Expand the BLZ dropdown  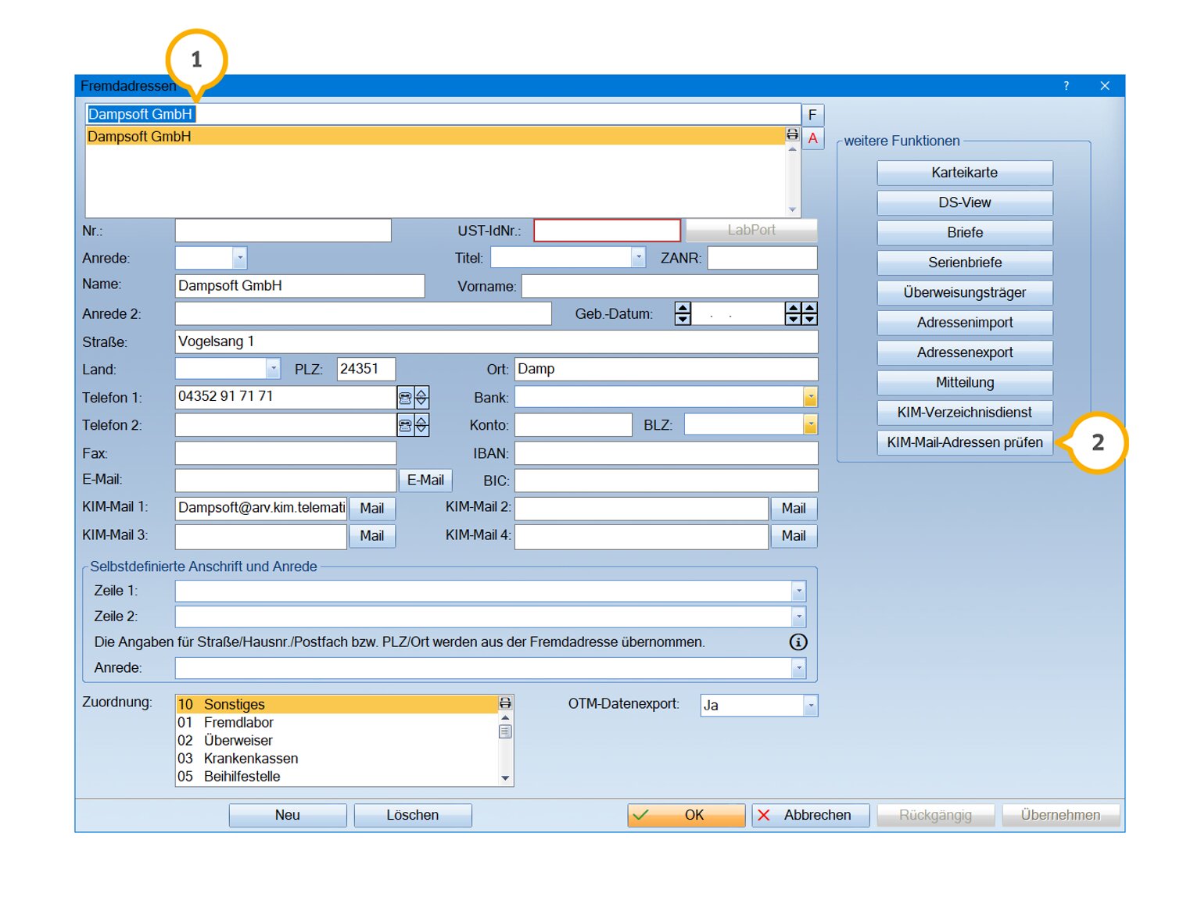point(810,425)
